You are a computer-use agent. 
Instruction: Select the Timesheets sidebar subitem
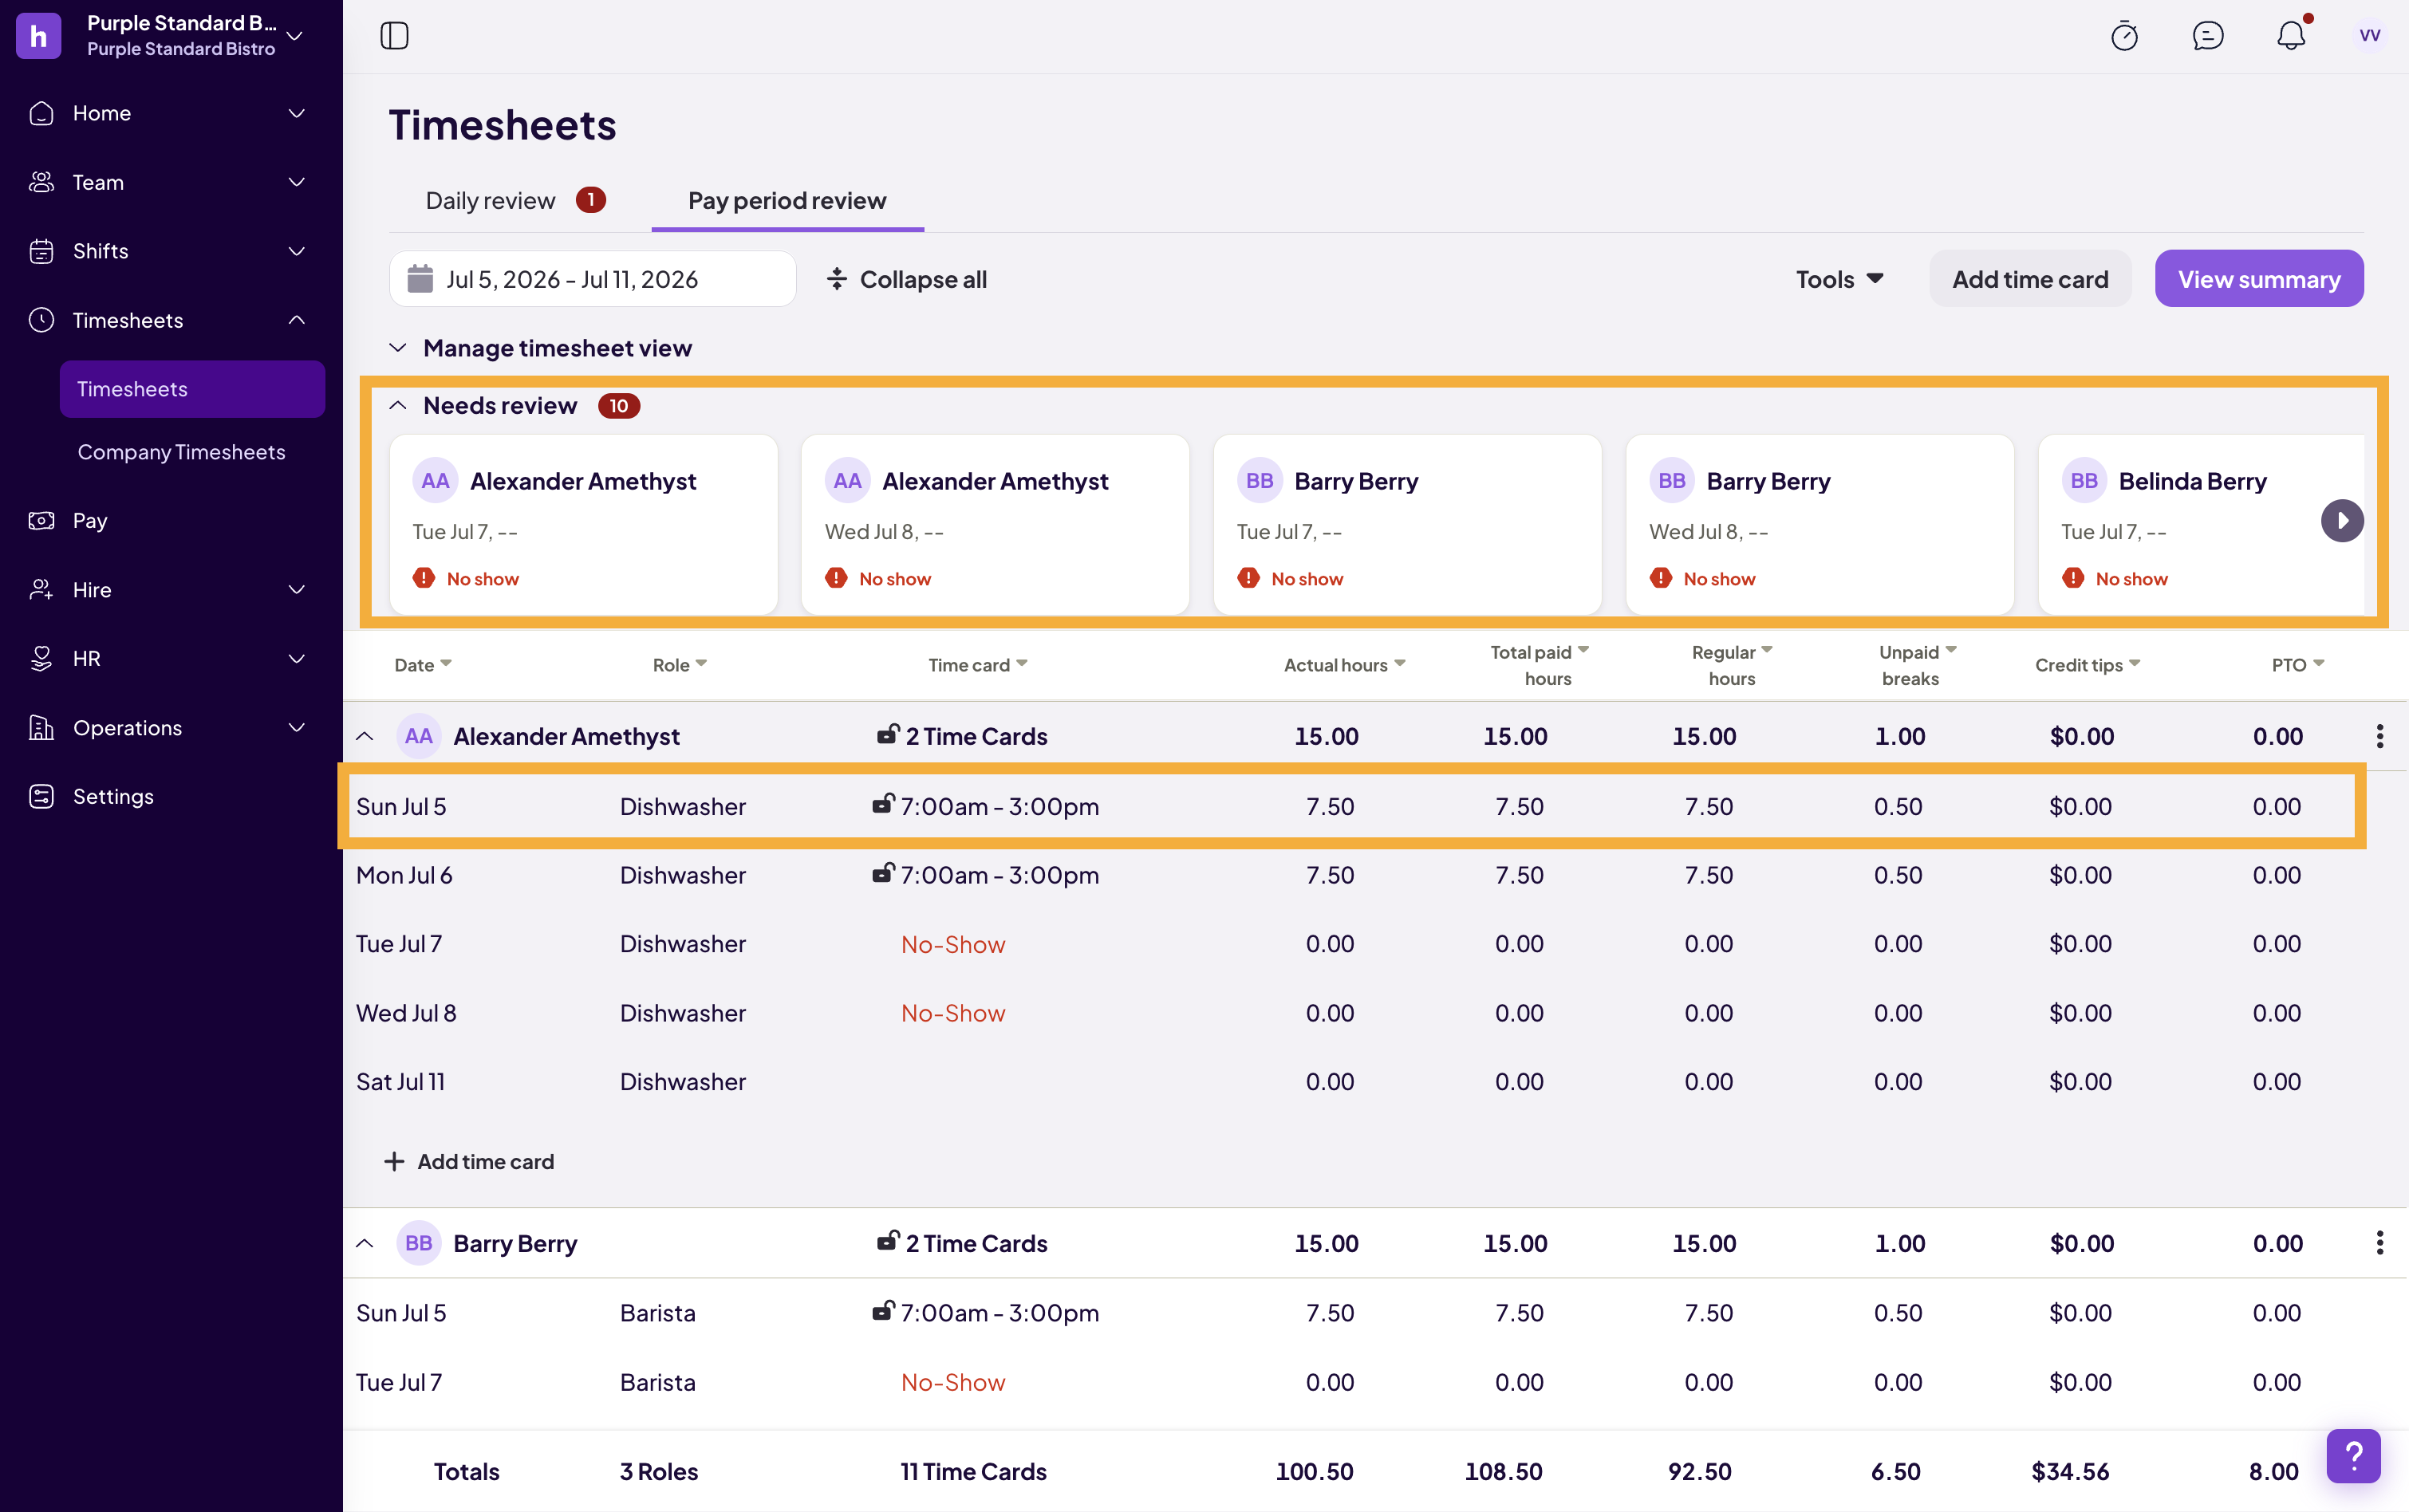click(192, 389)
